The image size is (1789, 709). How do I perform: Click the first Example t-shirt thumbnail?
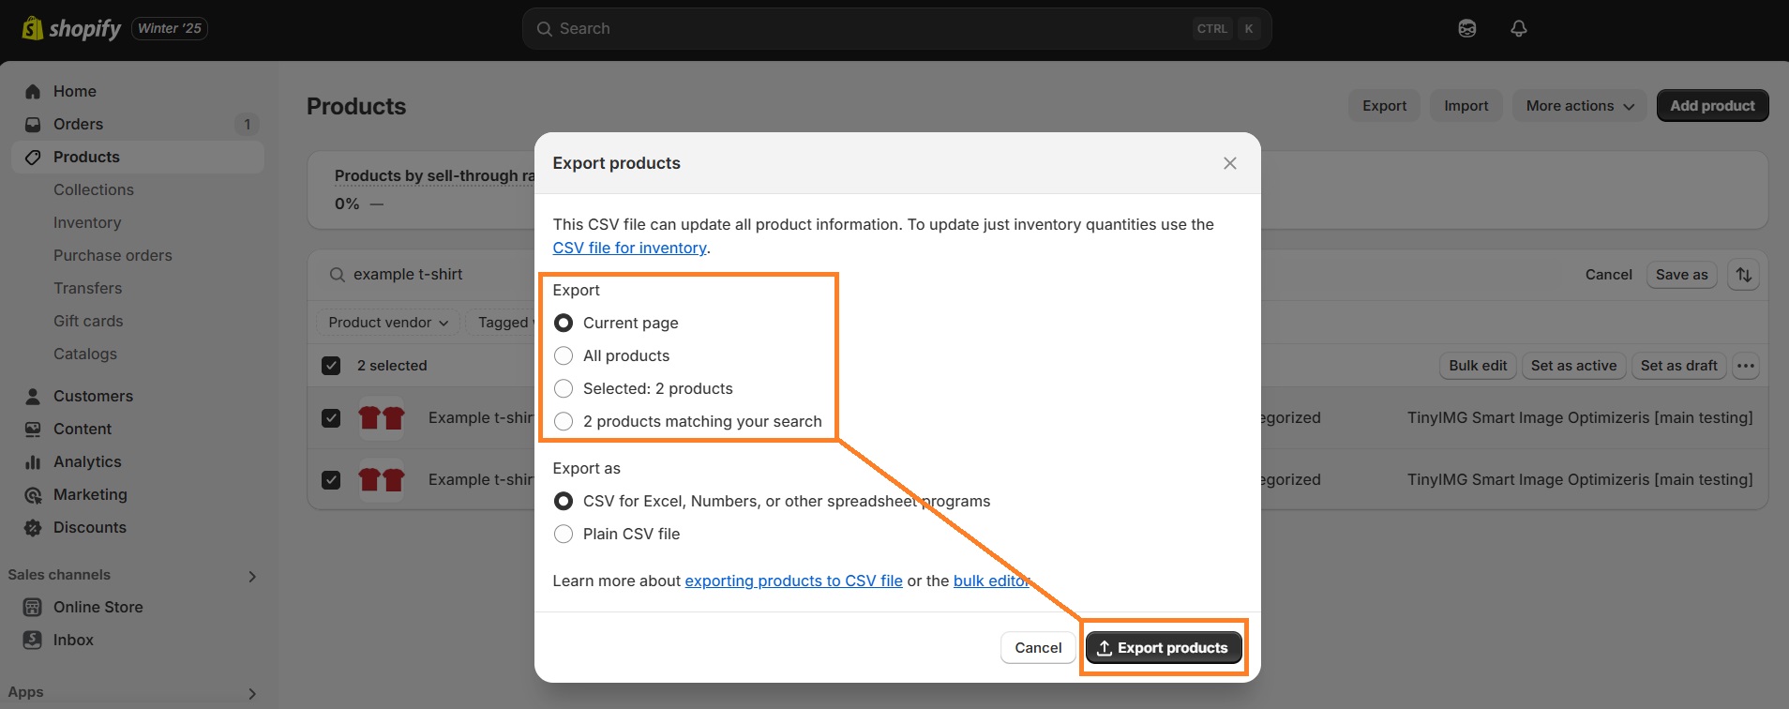tap(382, 417)
